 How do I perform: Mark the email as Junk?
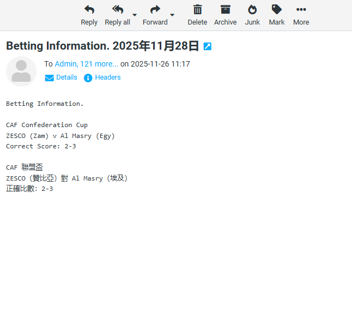(x=252, y=15)
